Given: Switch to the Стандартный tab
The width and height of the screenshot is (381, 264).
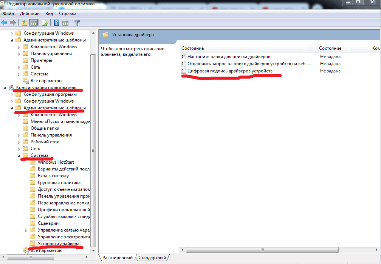Looking at the screenshot, I should (152, 258).
